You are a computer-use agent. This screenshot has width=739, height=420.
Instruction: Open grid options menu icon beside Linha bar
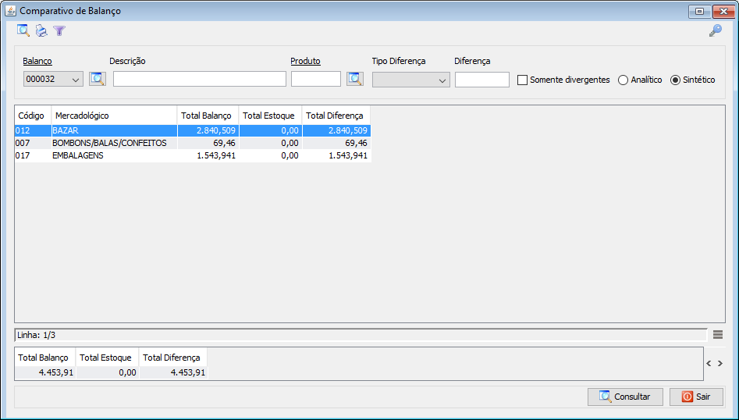point(717,335)
